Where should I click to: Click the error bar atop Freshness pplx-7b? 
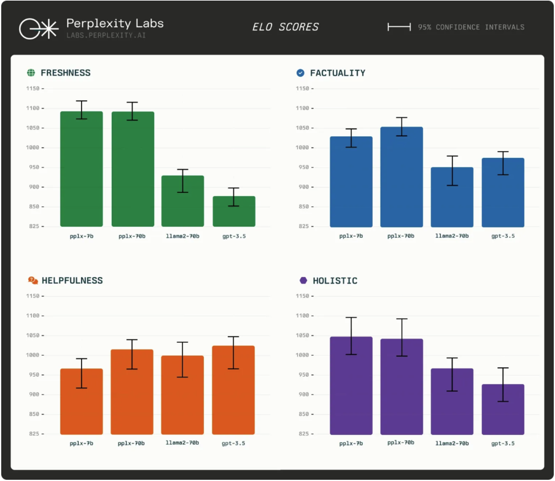point(82,110)
